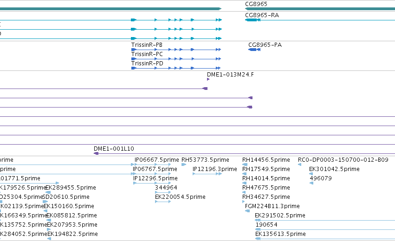
Task: Select the EK150160.5prime label
Action: coord(69,207)
